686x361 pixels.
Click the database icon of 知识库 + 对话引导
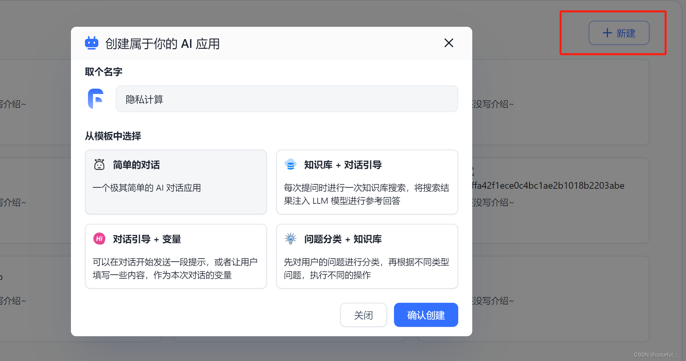click(x=291, y=165)
